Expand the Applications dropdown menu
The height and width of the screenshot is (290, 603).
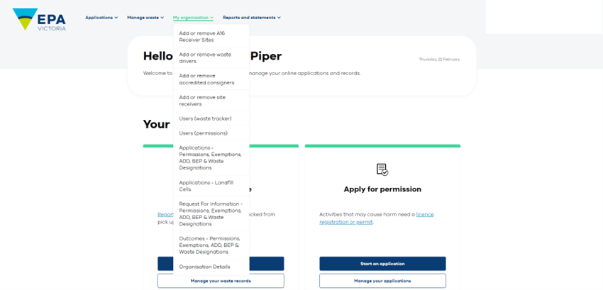101,18
